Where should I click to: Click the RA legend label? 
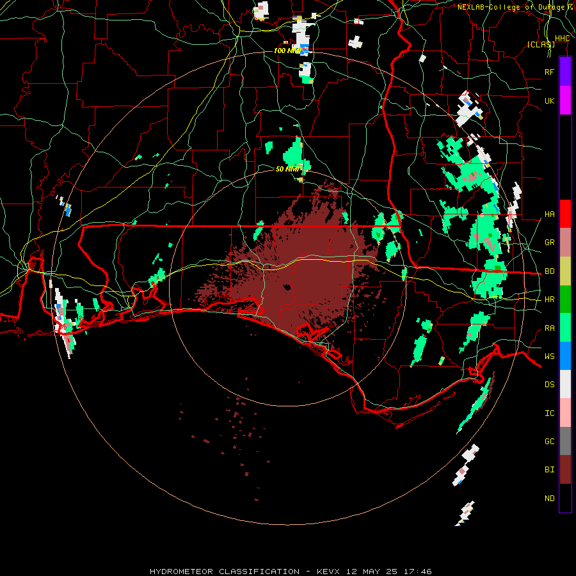[x=549, y=328]
